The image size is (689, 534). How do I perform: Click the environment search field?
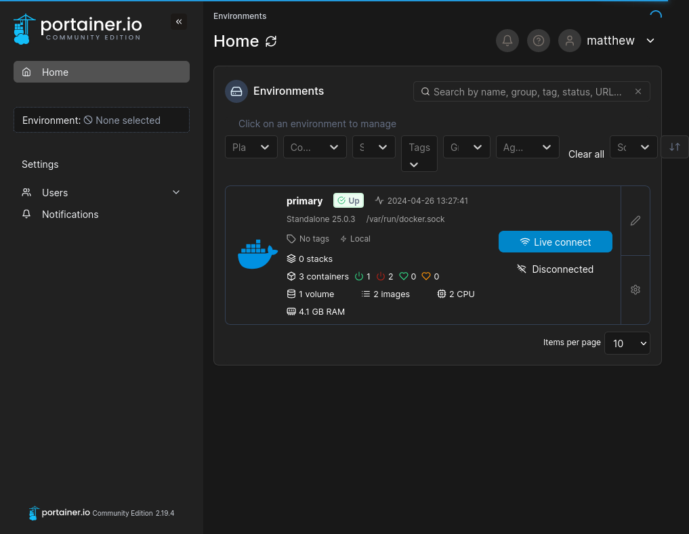[x=526, y=91]
